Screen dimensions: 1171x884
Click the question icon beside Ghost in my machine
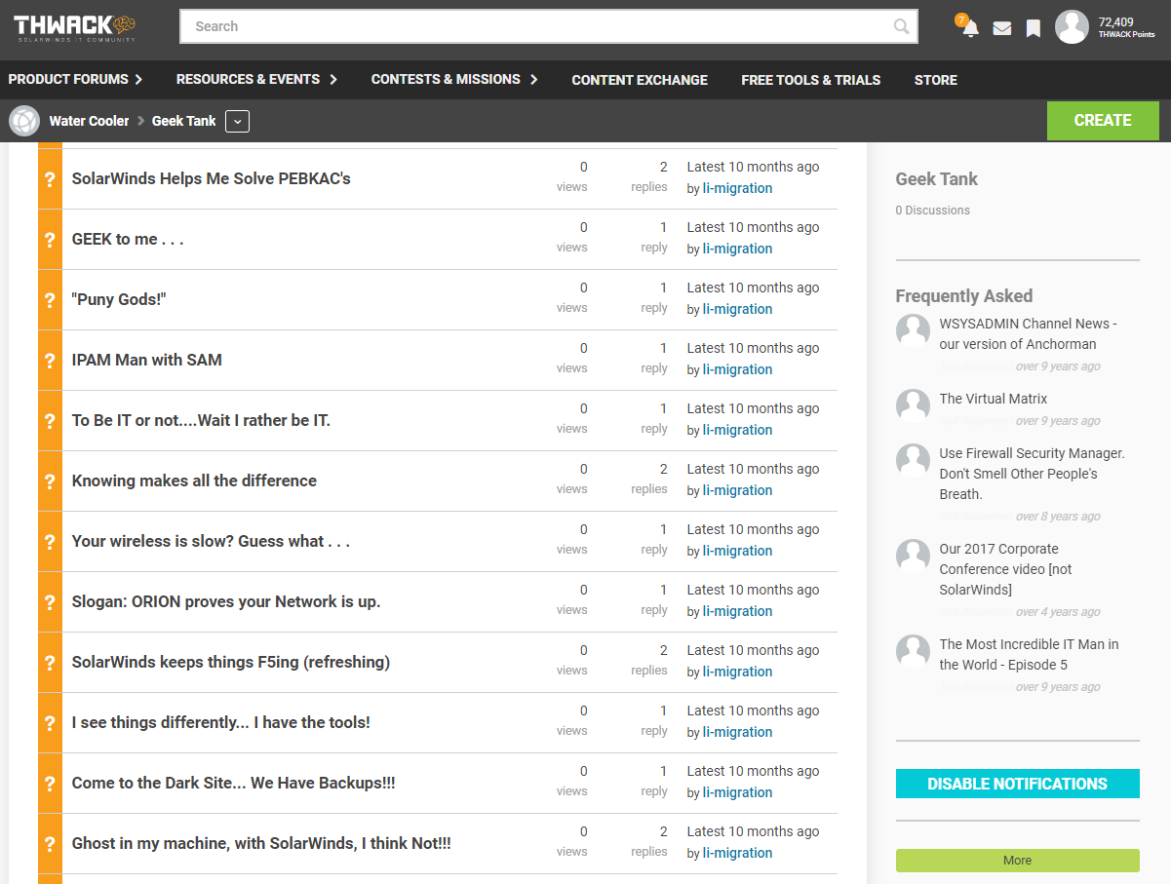(50, 844)
